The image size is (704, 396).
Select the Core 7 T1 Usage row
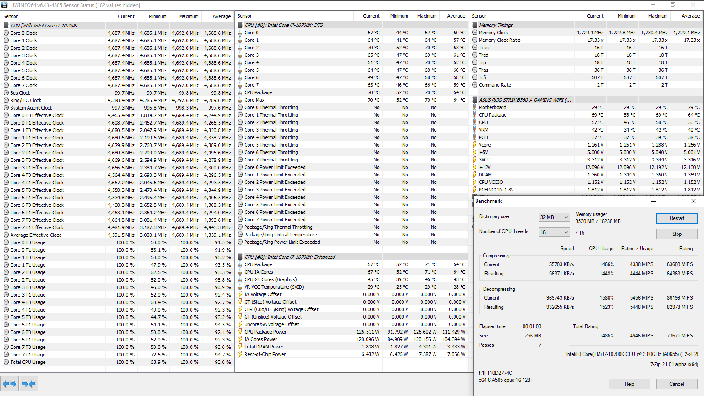tap(117, 355)
